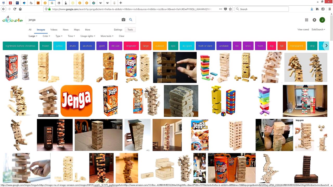Switch to Videos results
The width and height of the screenshot is (333, 187).
point(54,30)
